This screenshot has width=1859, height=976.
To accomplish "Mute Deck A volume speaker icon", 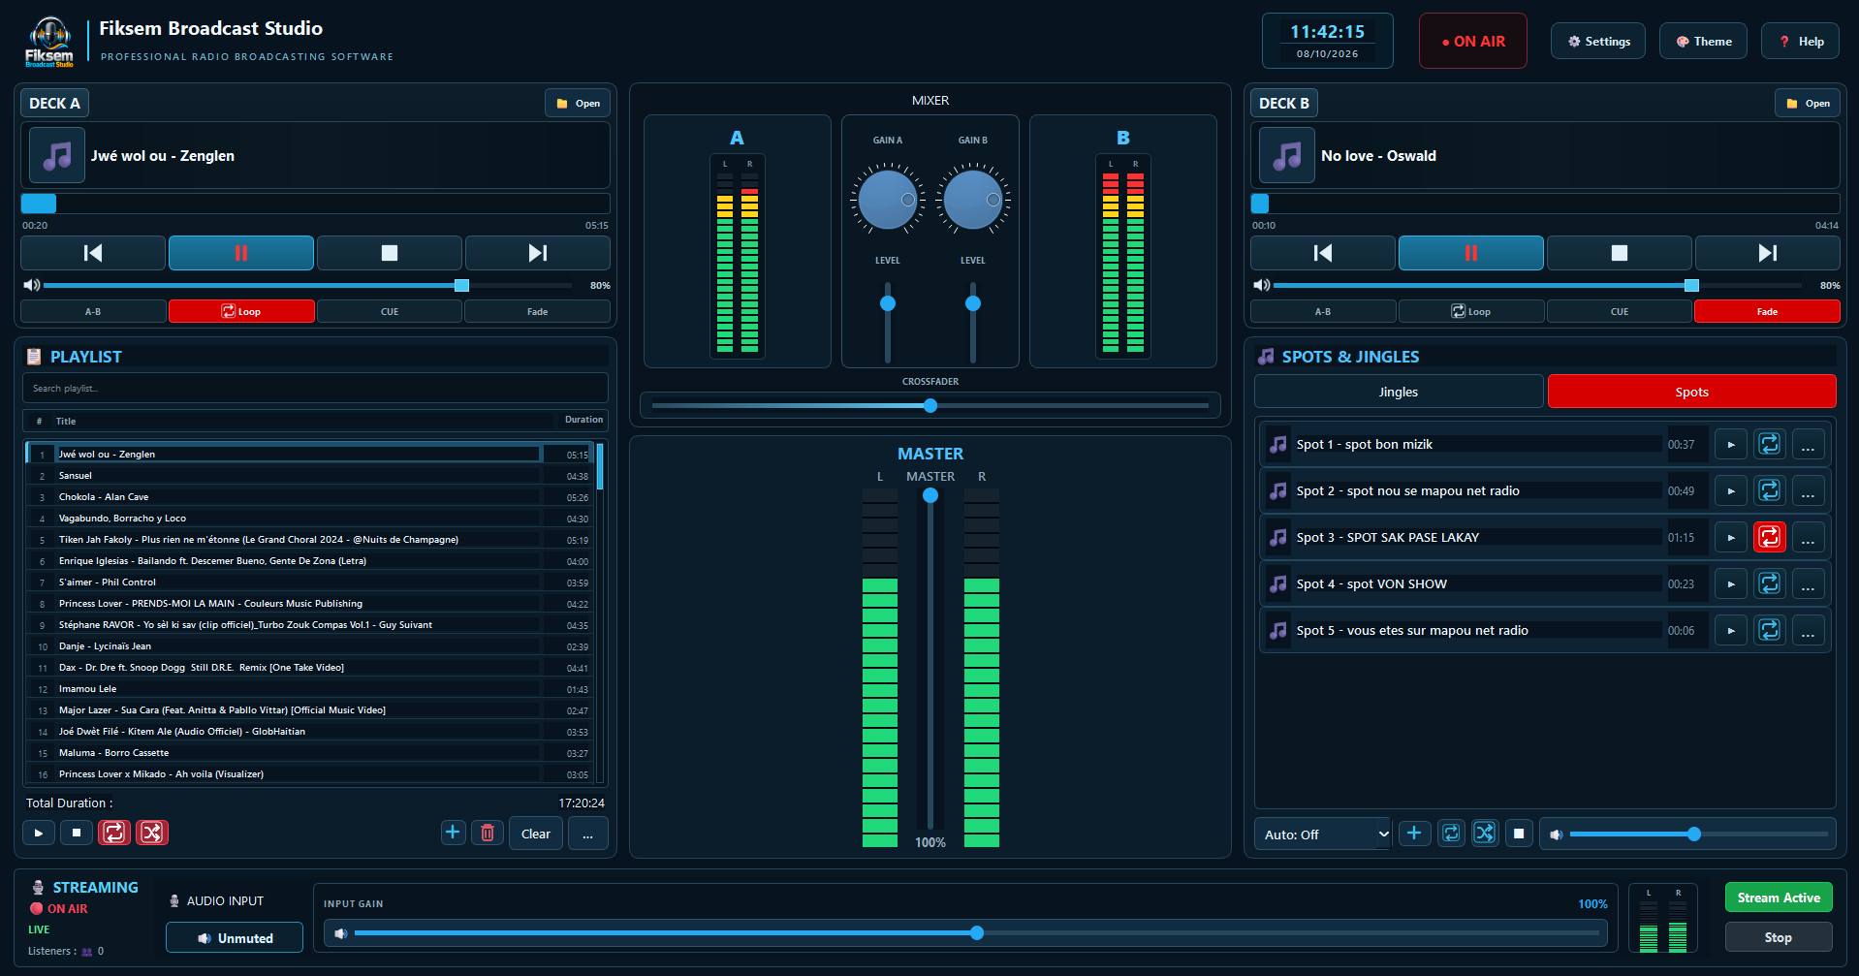I will [x=32, y=285].
